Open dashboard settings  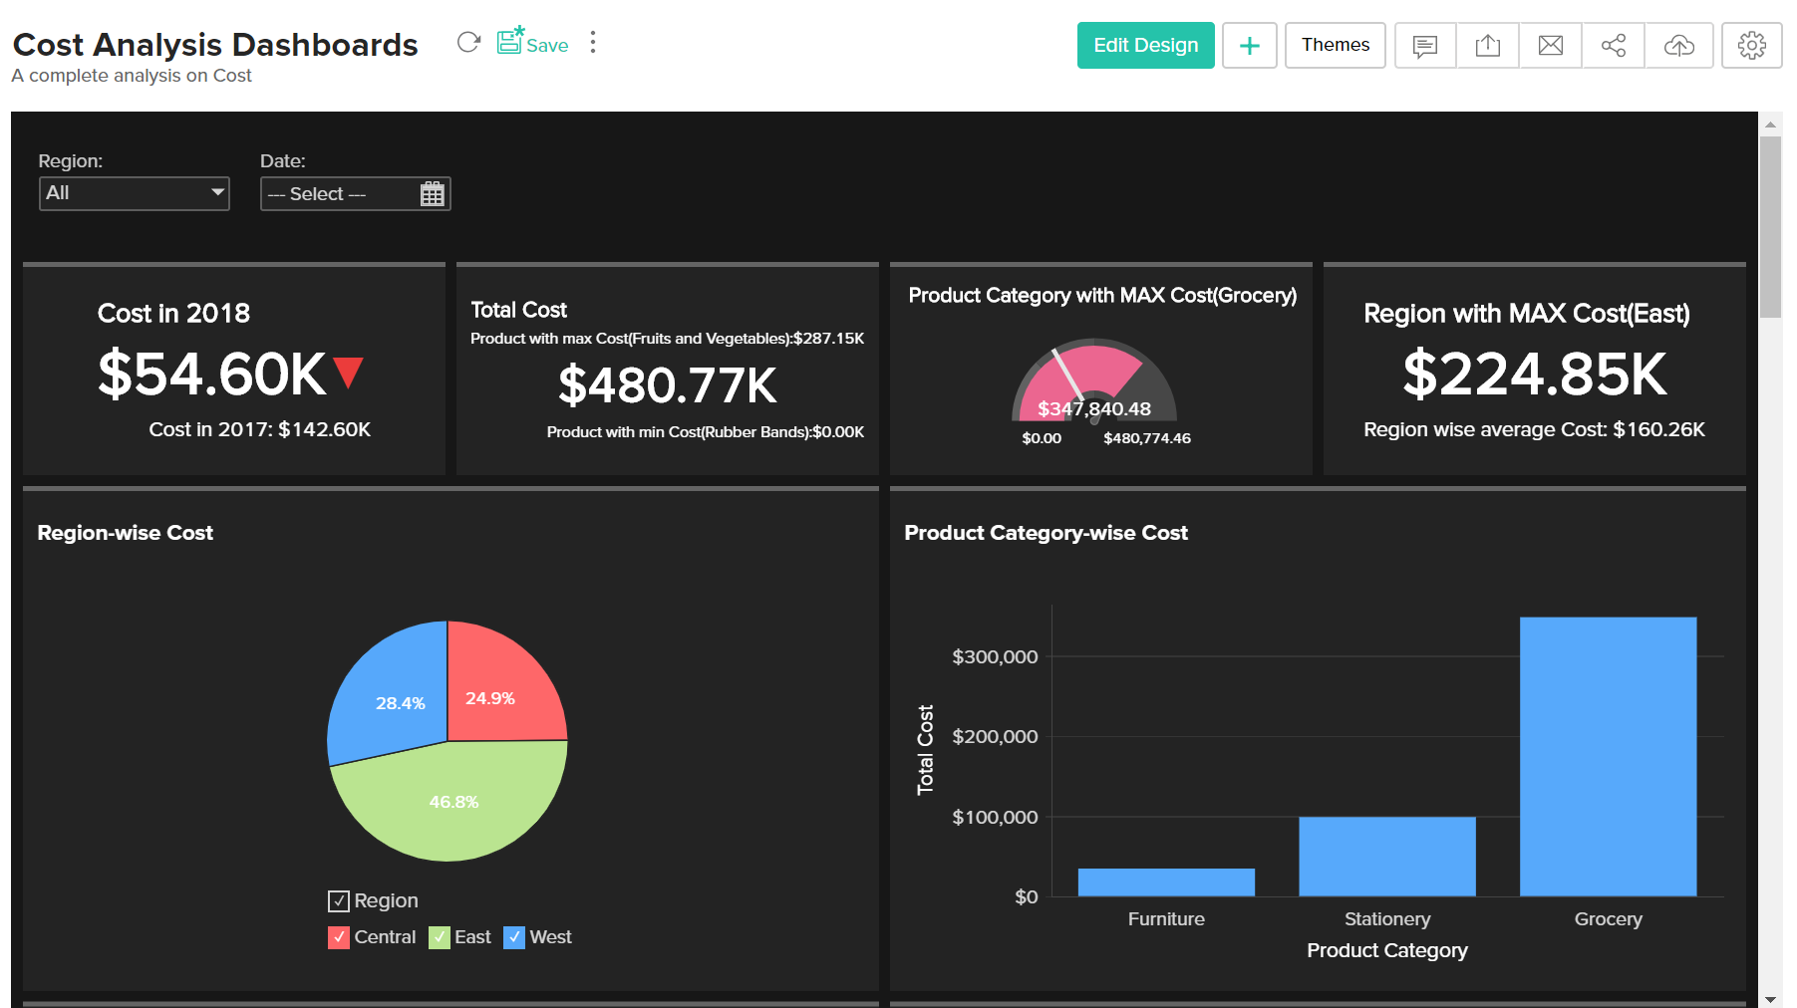[1751, 45]
